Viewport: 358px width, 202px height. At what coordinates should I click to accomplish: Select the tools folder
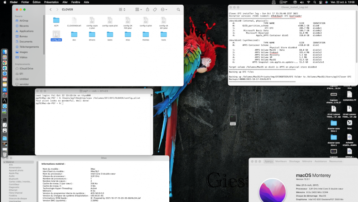(164, 36)
